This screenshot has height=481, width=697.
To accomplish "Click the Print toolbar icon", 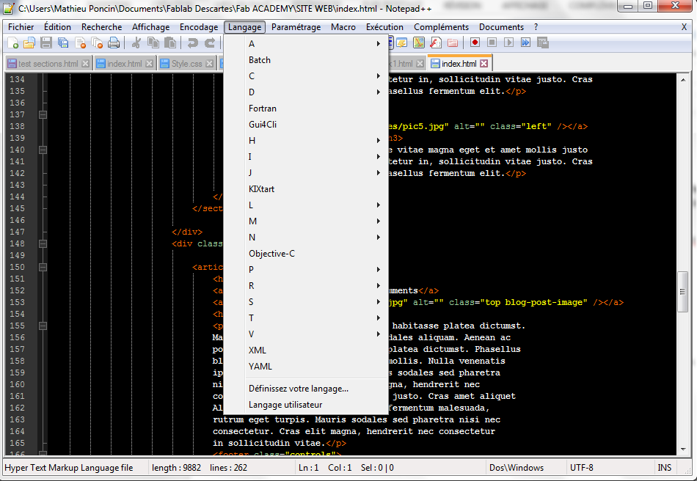I will 114,43.
